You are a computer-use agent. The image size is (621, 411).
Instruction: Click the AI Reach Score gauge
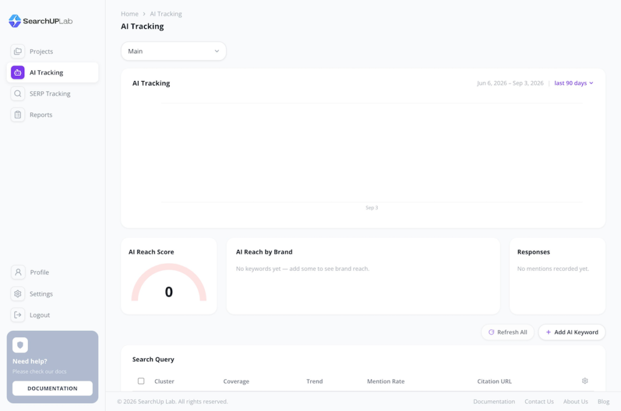click(x=169, y=282)
